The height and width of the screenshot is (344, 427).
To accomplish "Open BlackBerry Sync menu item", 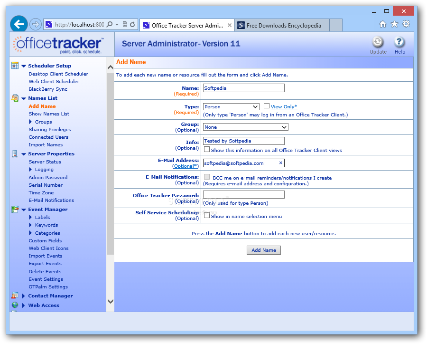I will tap(48, 89).
